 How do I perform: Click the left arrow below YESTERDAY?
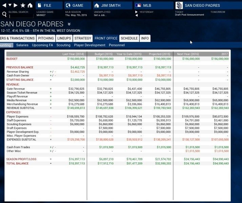pos(137,15)
